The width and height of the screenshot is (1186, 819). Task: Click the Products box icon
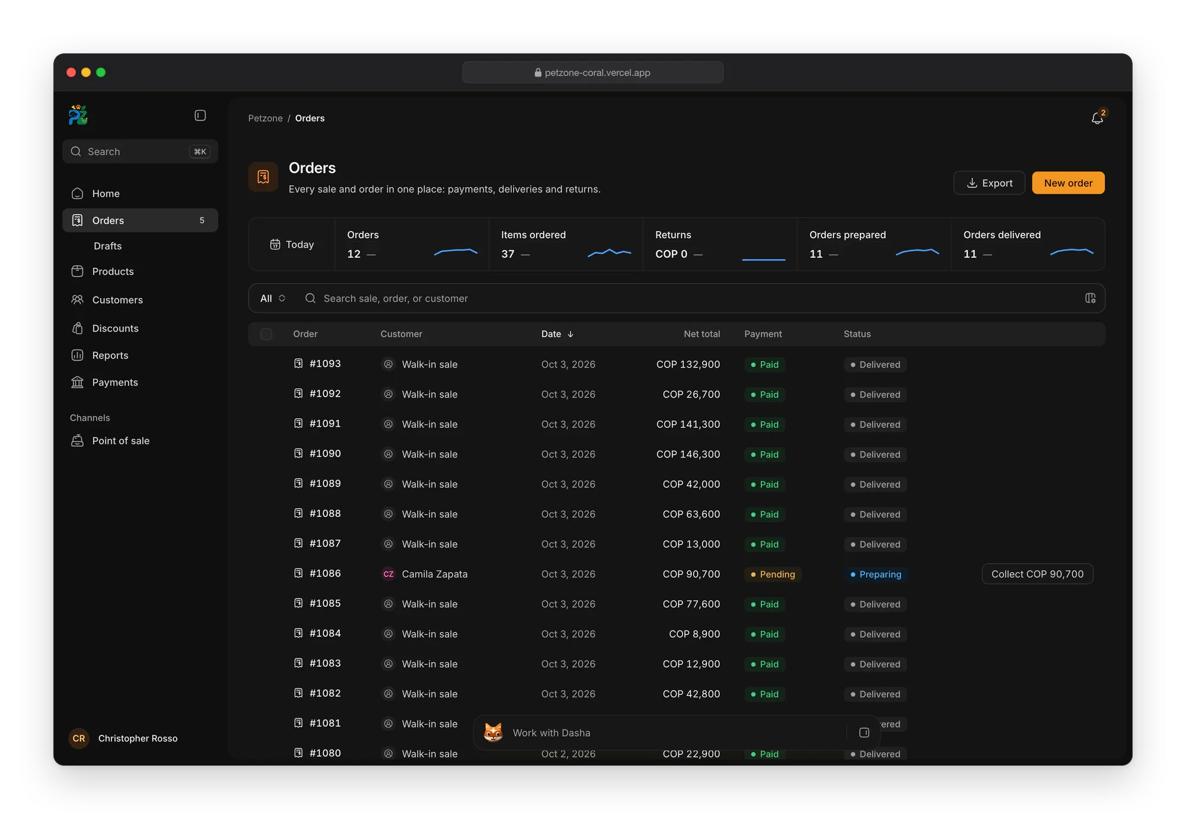78,271
